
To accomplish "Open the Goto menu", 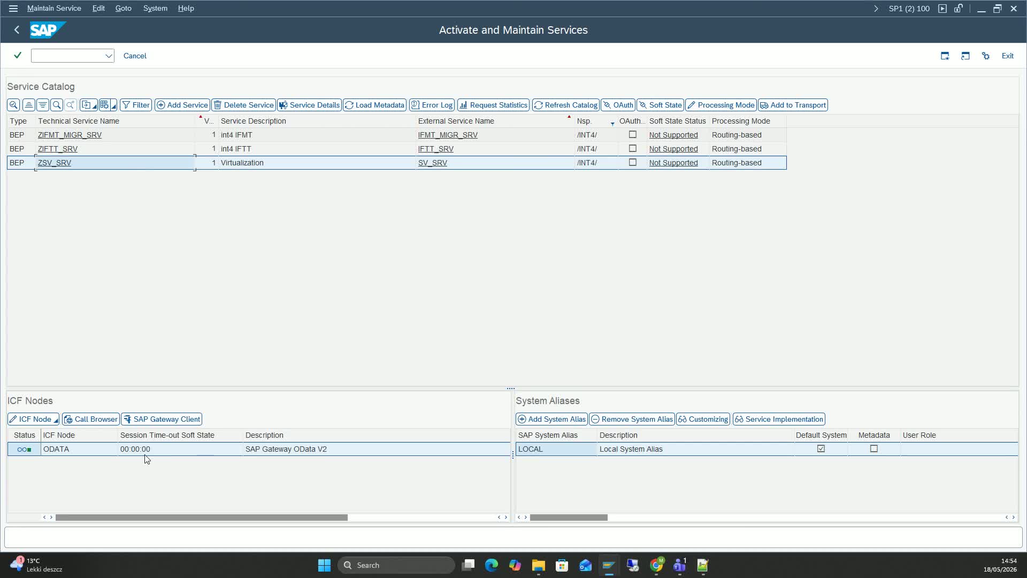I will pyautogui.click(x=124, y=9).
